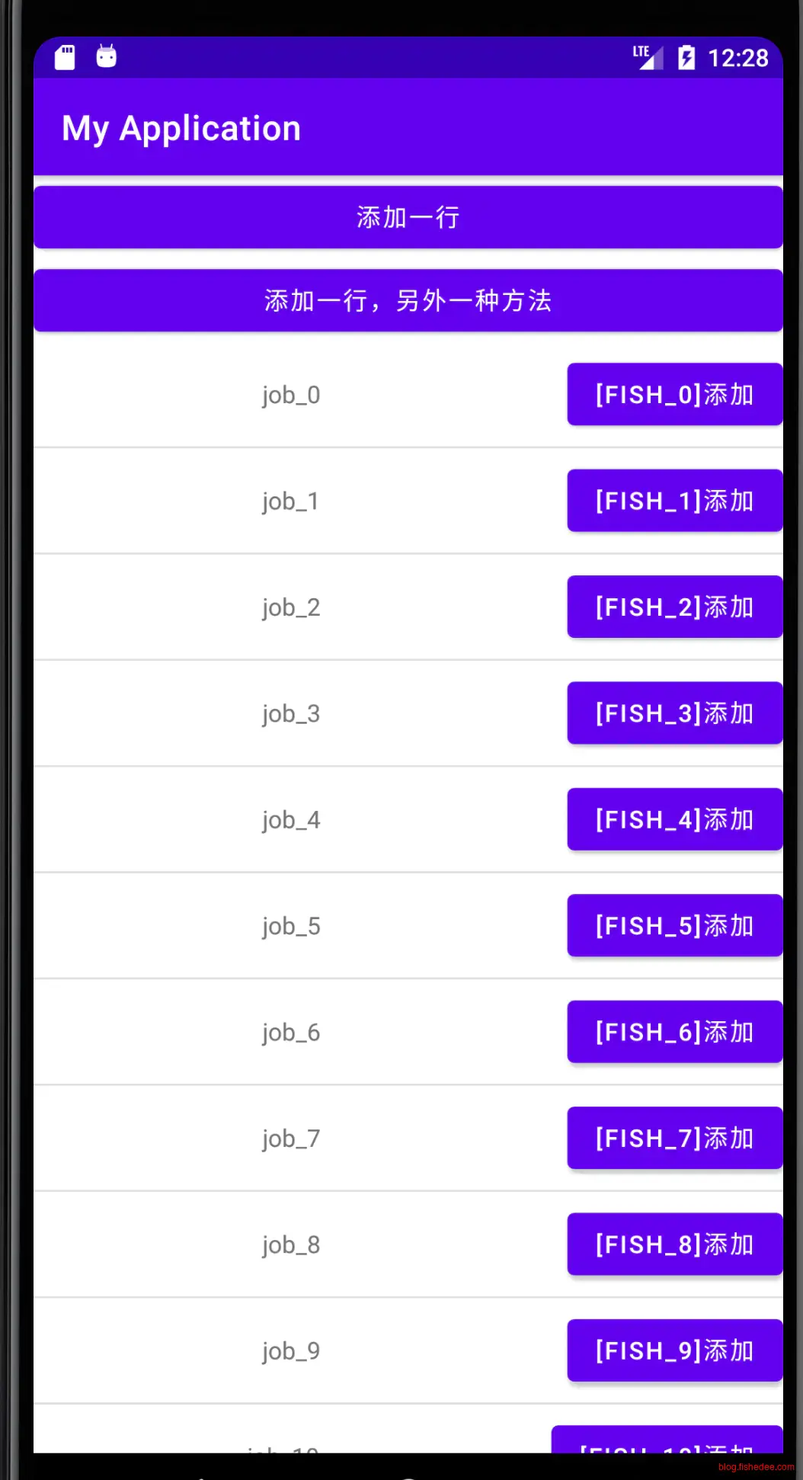Viewport: 803px width, 1480px height.
Task: Tap the [FISH_8]添加 button
Action: click(674, 1245)
